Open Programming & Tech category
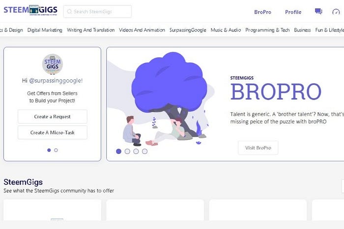Viewport: 344px width, 229px height. (267, 30)
